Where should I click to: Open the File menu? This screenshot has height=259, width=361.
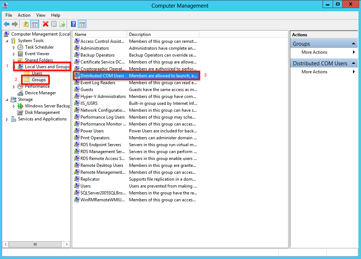click(9, 15)
